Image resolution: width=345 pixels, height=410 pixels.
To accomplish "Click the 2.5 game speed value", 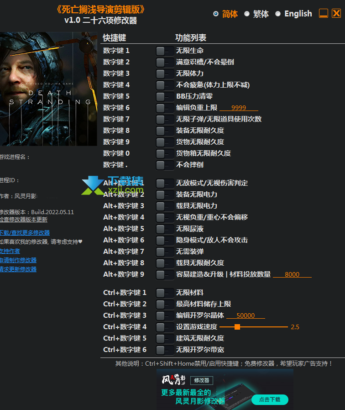I will pyautogui.click(x=295, y=327).
